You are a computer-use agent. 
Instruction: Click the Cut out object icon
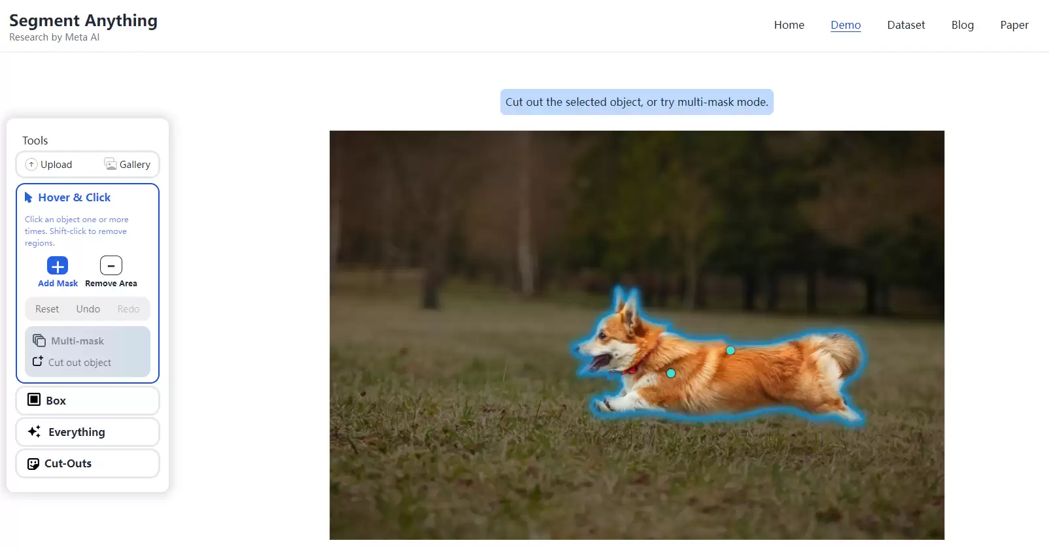point(38,361)
